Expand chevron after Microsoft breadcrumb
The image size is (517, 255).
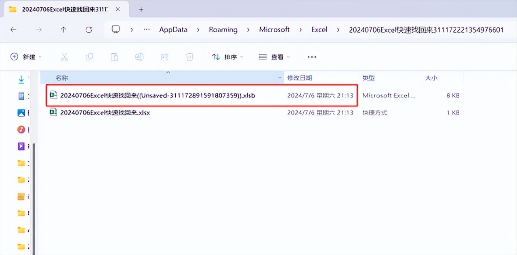[301, 29]
